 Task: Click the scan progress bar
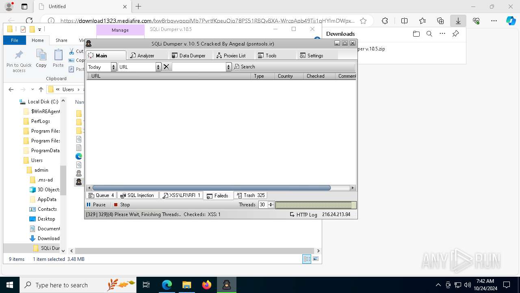click(x=316, y=205)
